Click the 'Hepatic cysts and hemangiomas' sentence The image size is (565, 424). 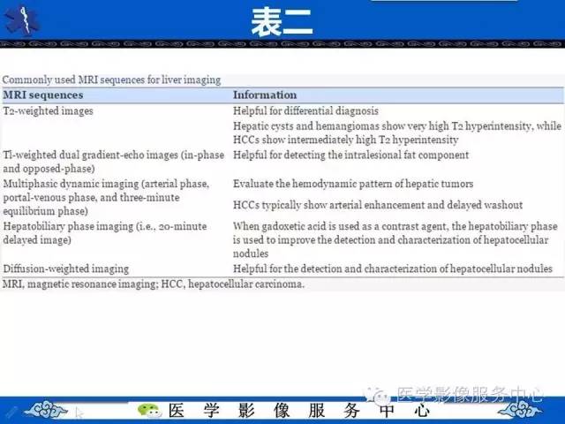point(397,132)
